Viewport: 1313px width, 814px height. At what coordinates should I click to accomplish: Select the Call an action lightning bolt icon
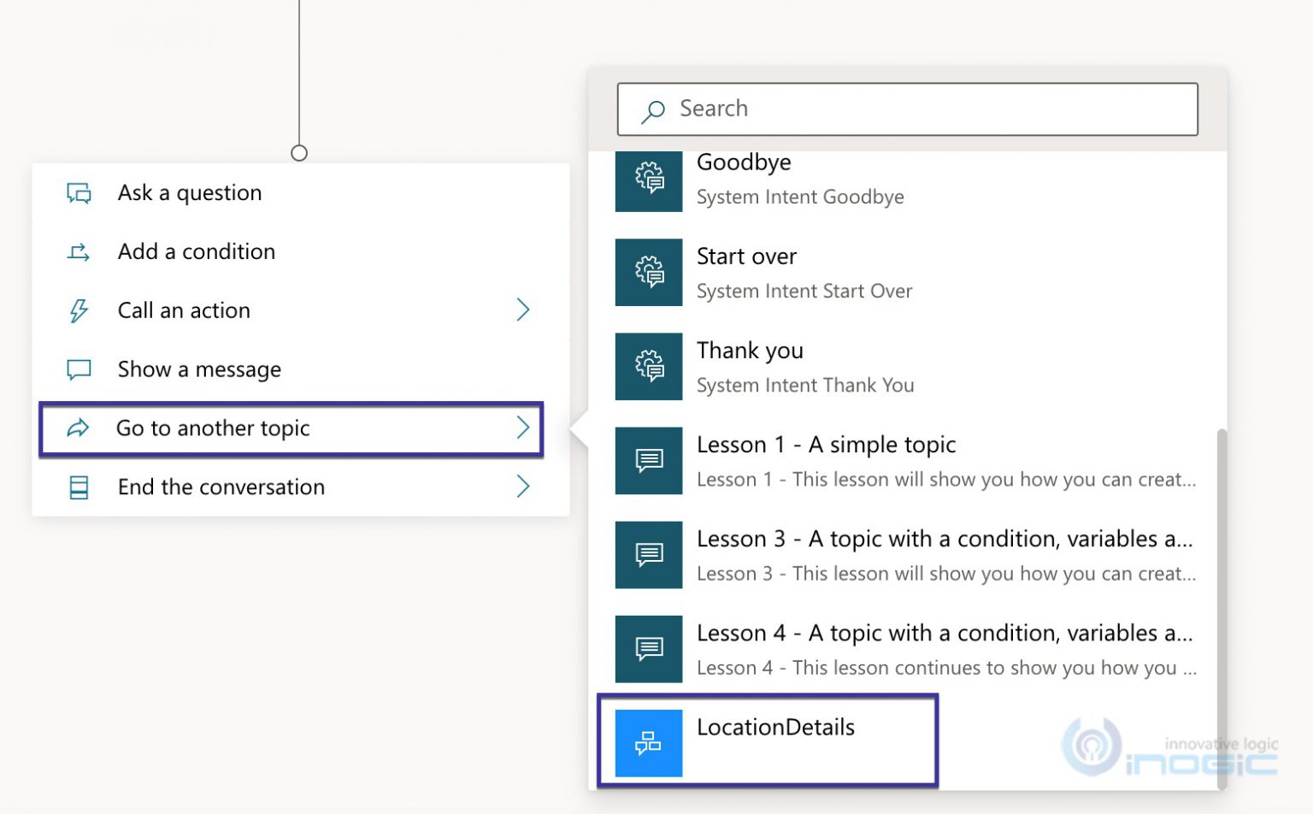tap(78, 310)
